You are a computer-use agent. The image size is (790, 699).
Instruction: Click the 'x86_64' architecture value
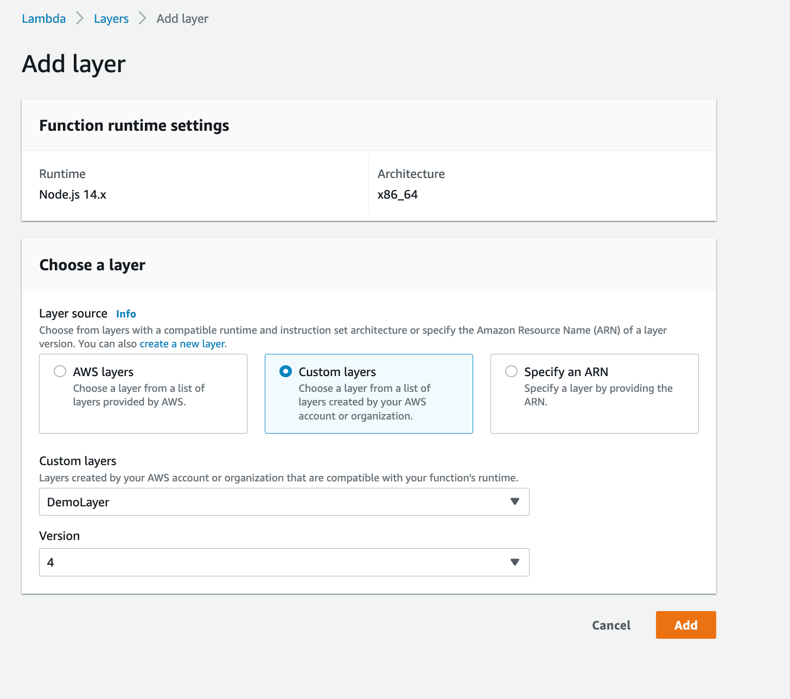pyautogui.click(x=398, y=194)
